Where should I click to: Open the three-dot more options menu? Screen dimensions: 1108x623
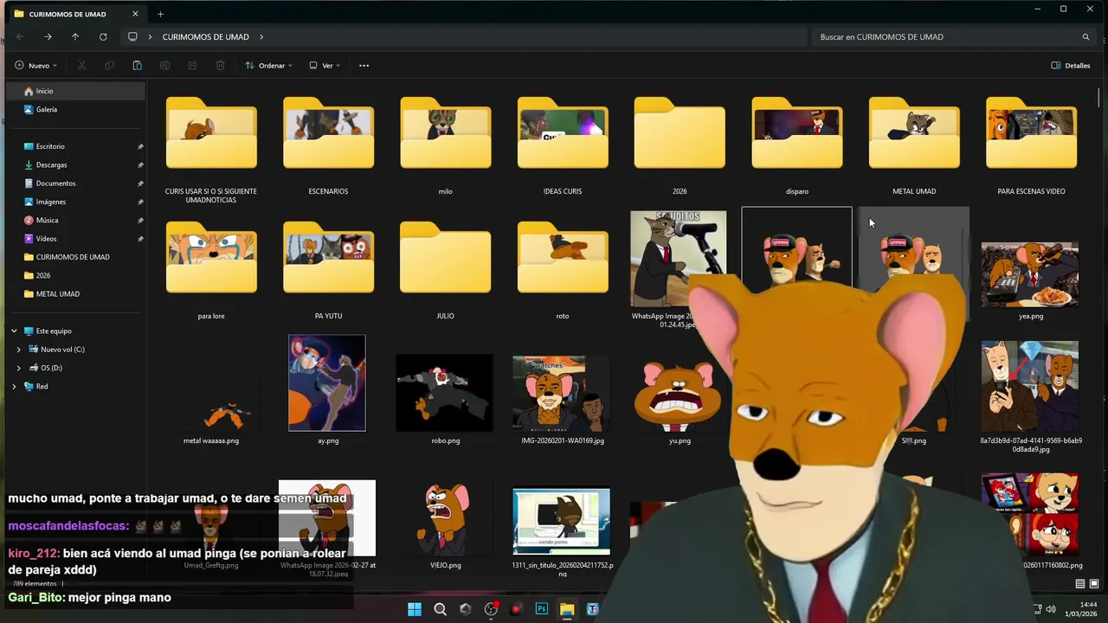click(x=364, y=66)
